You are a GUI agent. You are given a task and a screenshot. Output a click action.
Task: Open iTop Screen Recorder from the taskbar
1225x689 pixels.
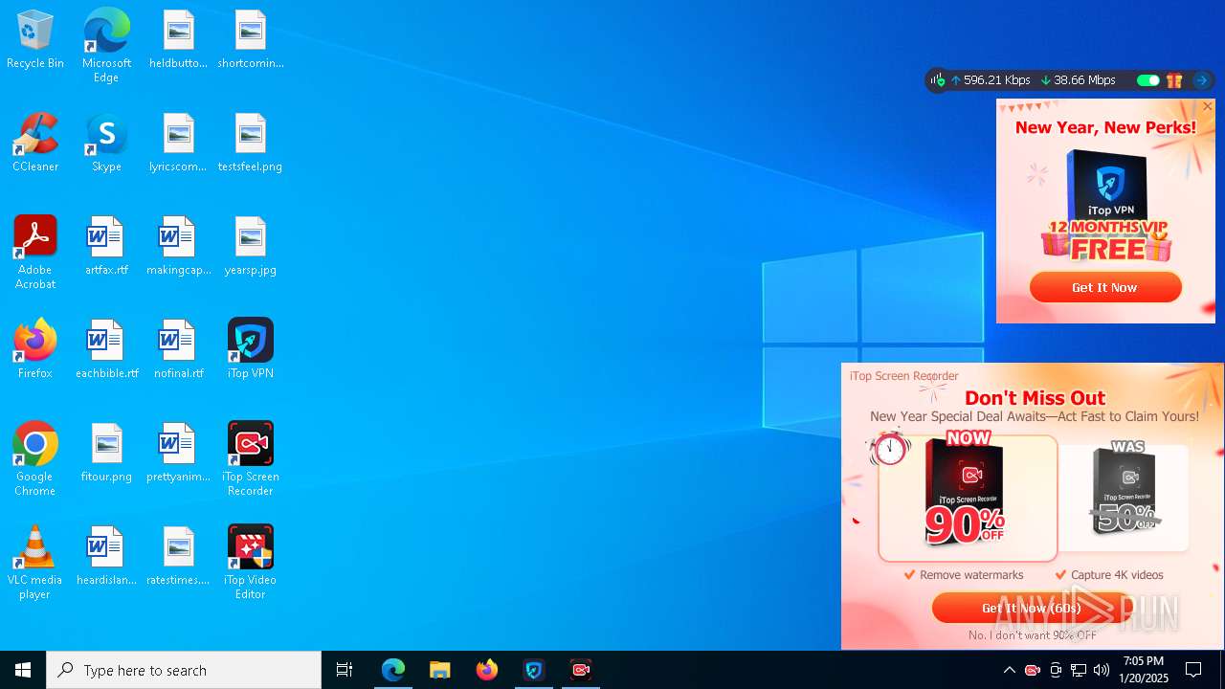coord(581,670)
